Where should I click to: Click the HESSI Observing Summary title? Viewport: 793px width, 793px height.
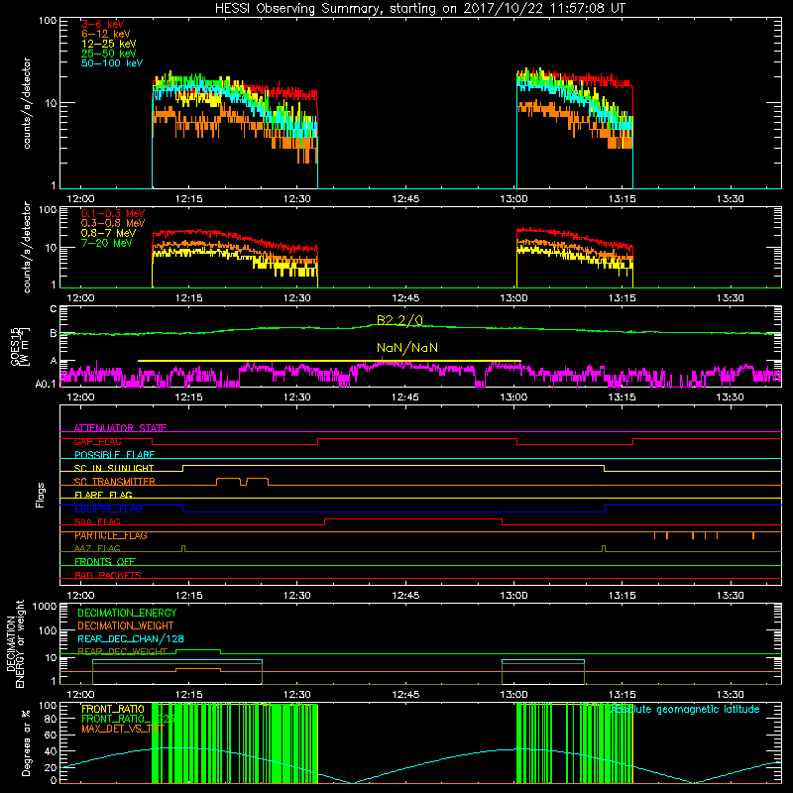point(419,8)
